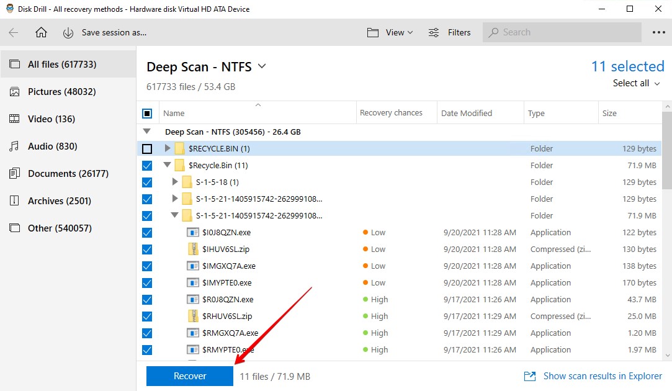Select Documents (26177) category

pyautogui.click(x=68, y=174)
